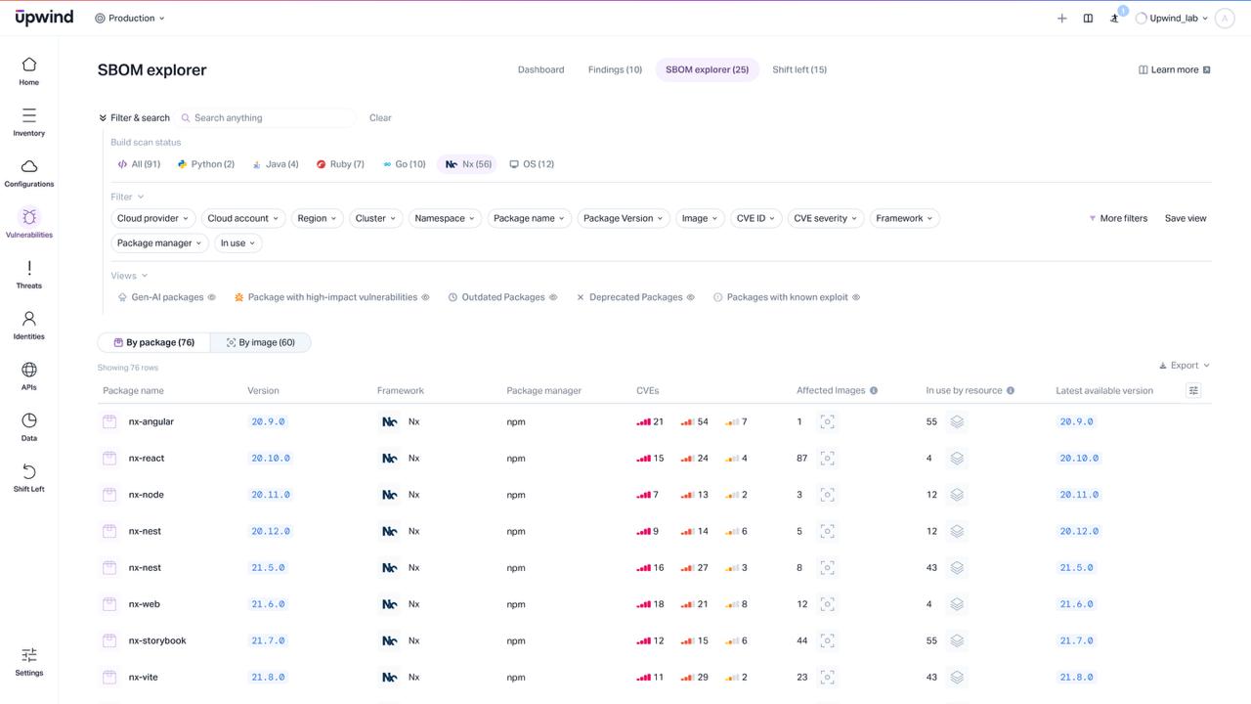Image resolution: width=1251 pixels, height=704 pixels.
Task: Toggle visibility of Gen-AI packages view
Action: coord(212,297)
